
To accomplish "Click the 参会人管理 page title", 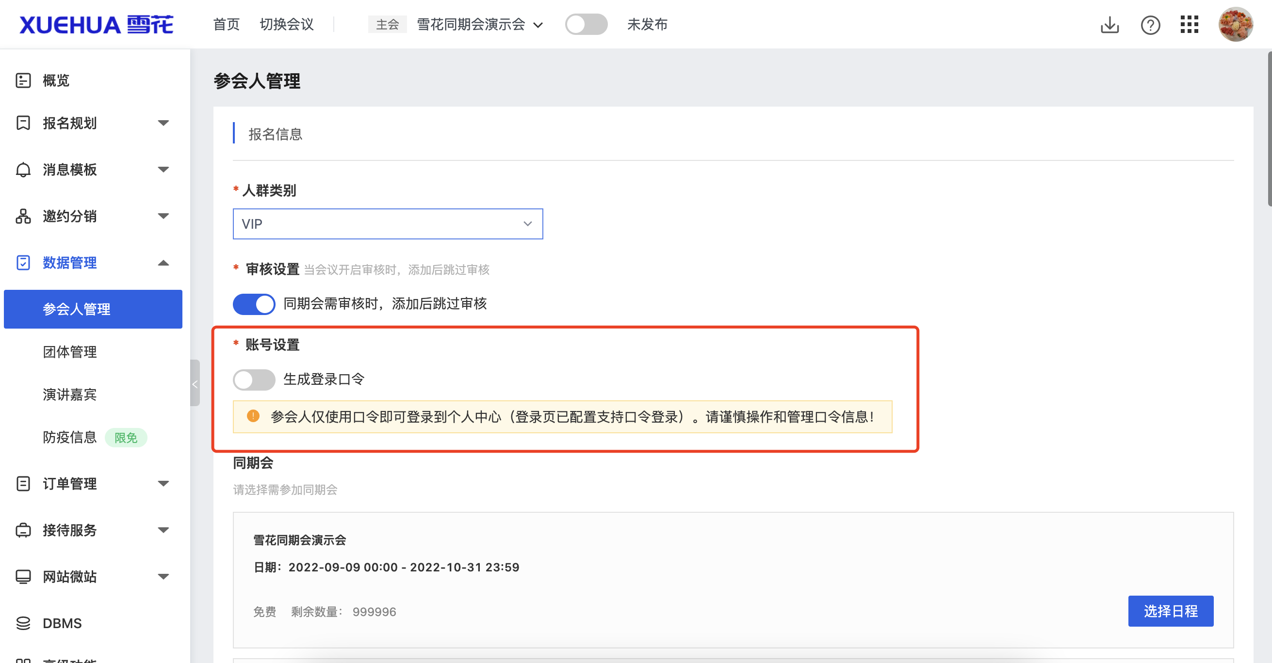I will [x=257, y=81].
